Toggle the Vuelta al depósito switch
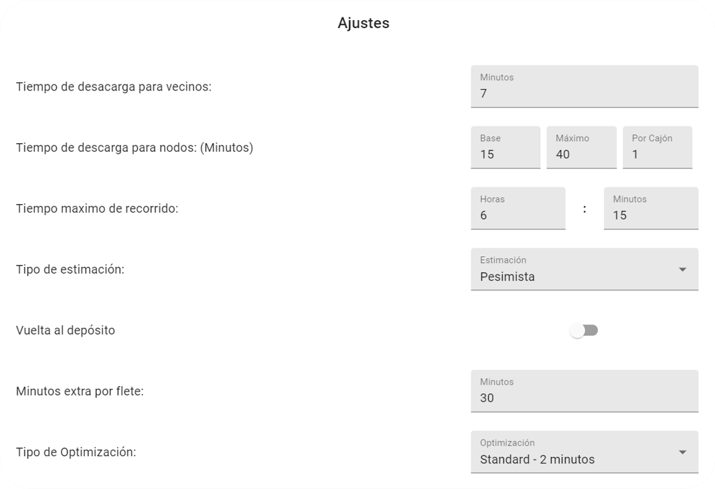Image resolution: width=715 pixels, height=489 pixels. 584,330
